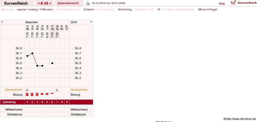Screen dimensions: 257x122
Task: Click heavy bleeding icon on cycle day 2
Action: [x=32, y=94]
